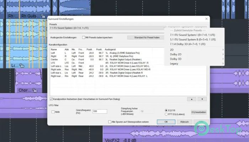249x142 pixels.
Task: Uncheck 'Kanalposition festsetzen' checkbox
Action: tap(50, 99)
